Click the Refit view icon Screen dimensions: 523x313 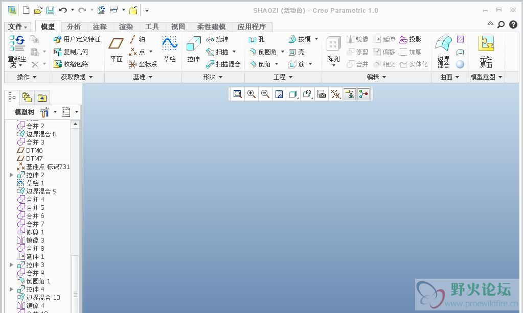[x=238, y=94]
